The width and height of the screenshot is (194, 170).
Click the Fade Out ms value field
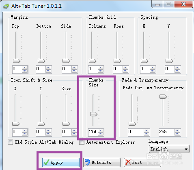[x=136, y=132]
